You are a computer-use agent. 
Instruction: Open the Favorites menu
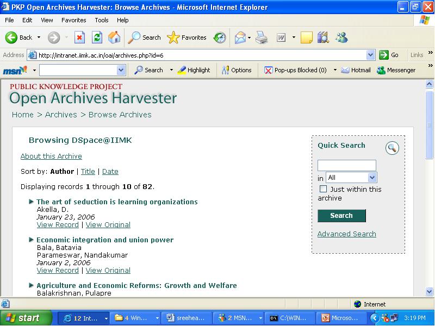pos(74,20)
